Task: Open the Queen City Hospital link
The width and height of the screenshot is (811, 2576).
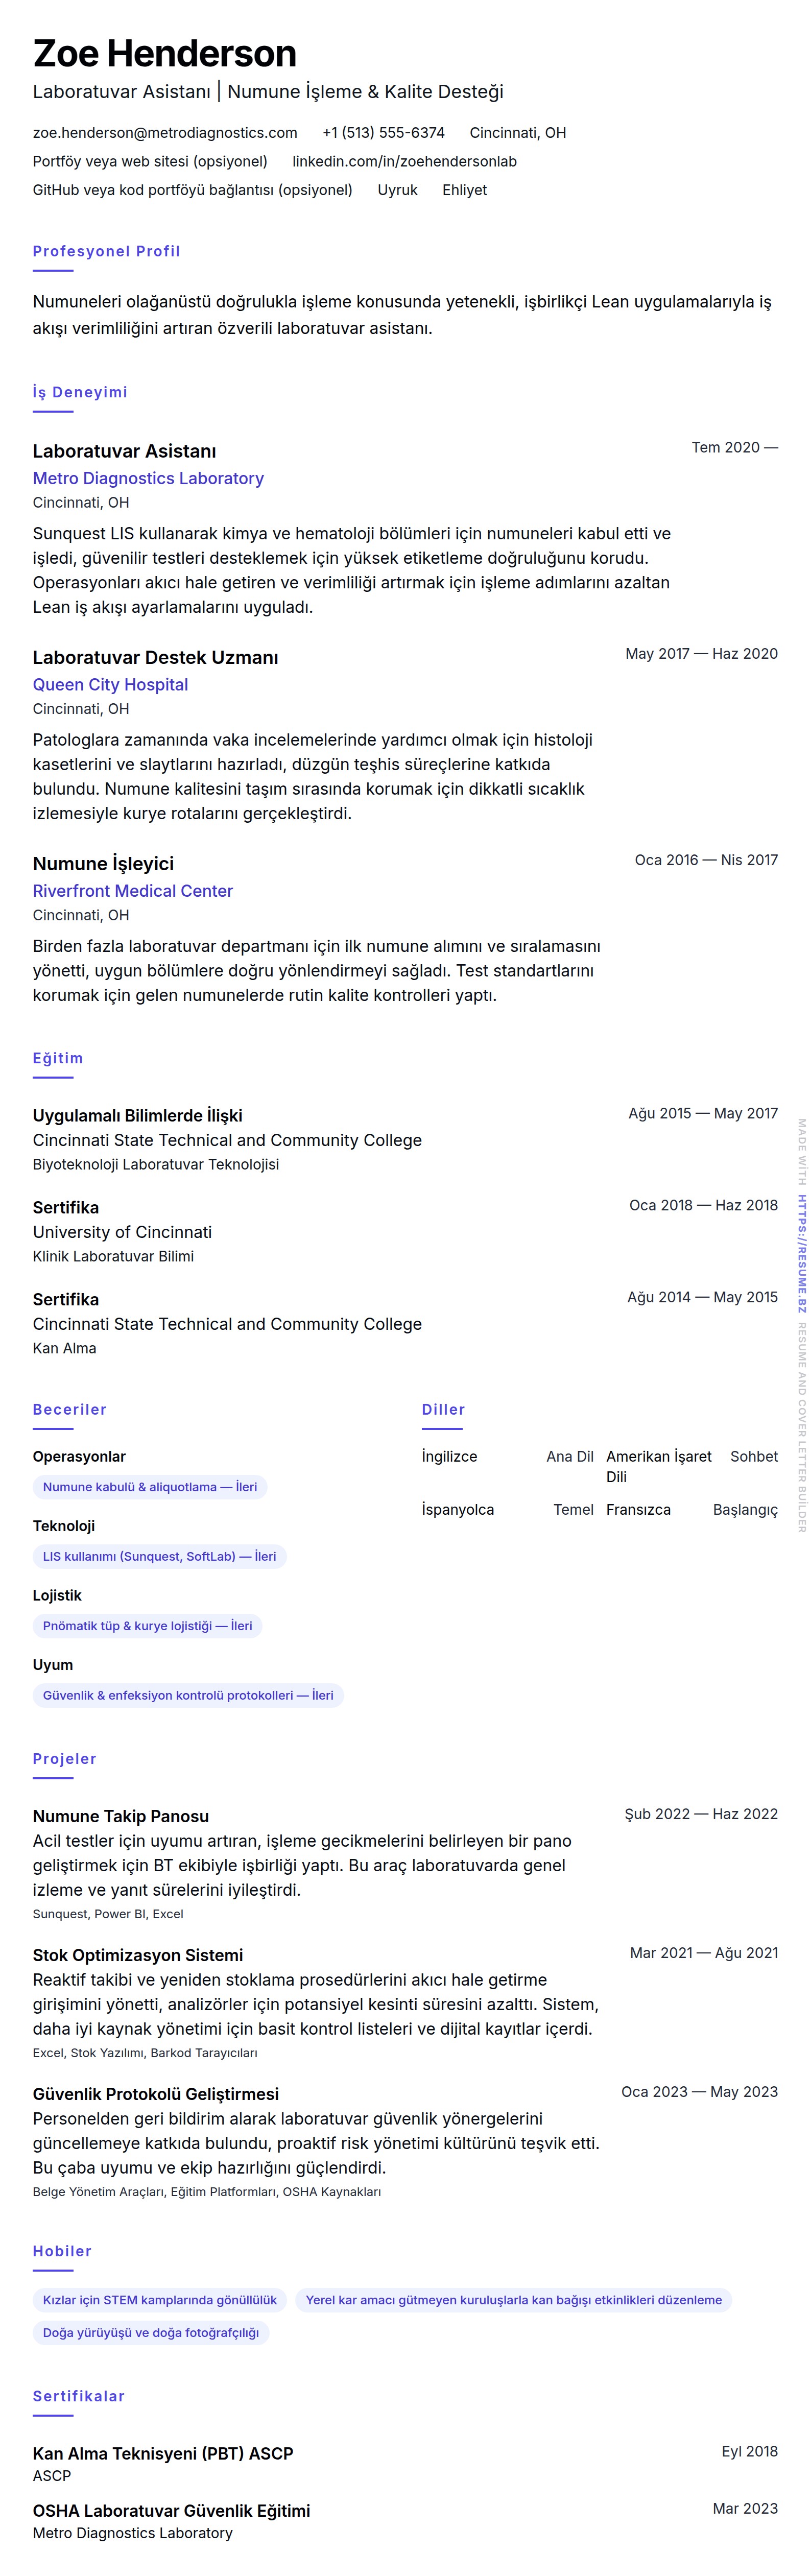Action: point(110,685)
